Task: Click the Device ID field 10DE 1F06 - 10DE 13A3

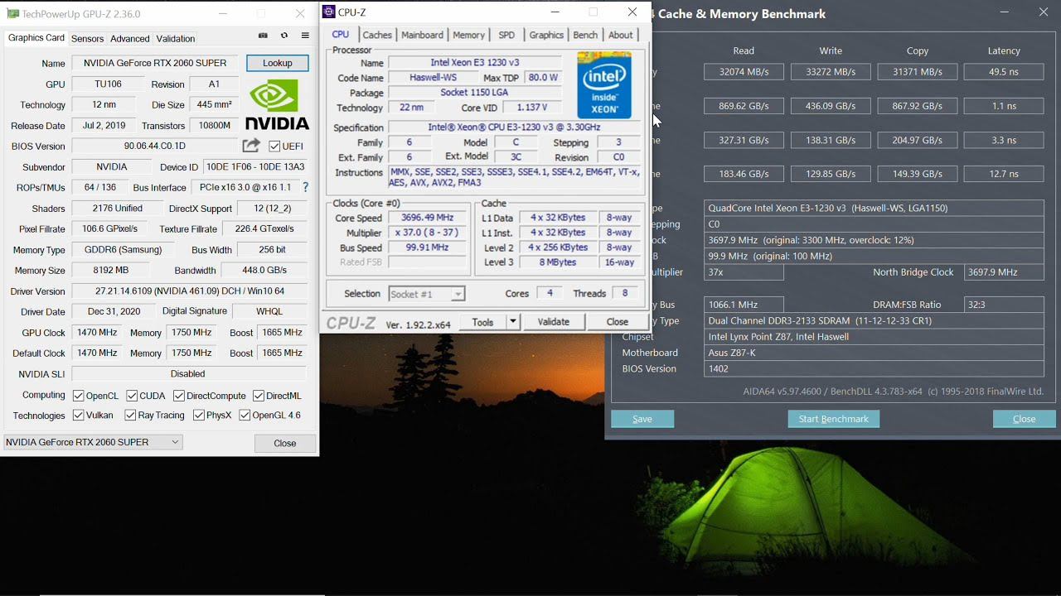Action: [x=255, y=166]
